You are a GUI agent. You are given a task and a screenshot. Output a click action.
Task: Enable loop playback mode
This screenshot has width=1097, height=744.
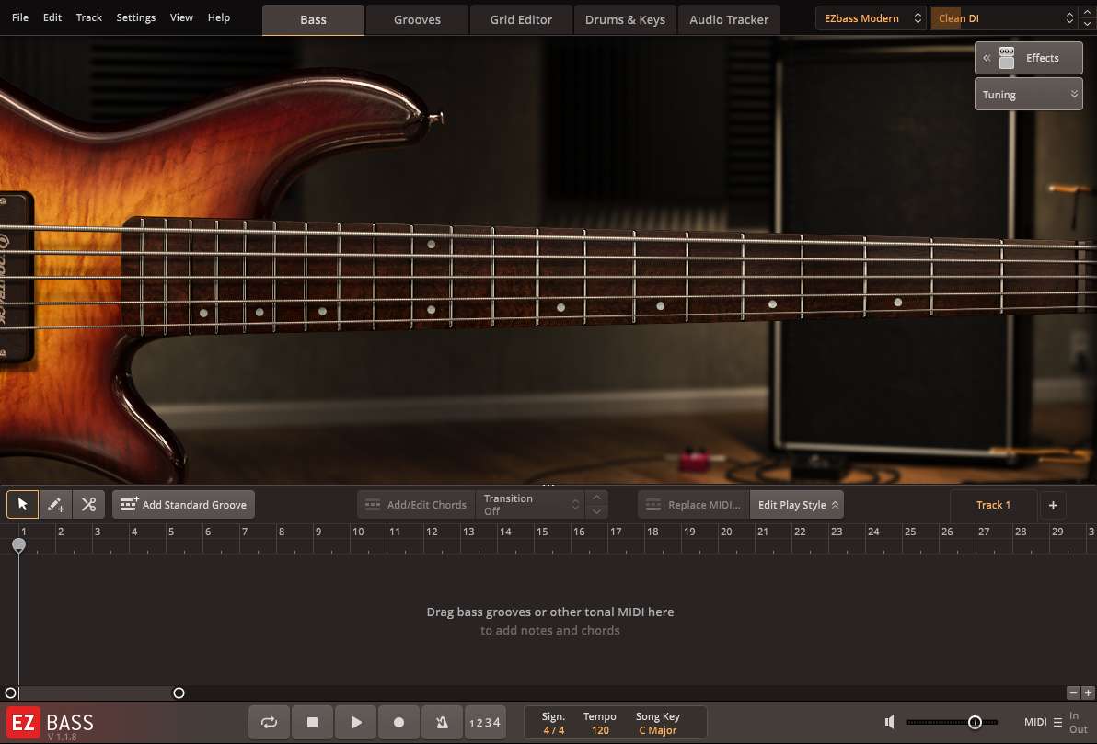click(269, 722)
